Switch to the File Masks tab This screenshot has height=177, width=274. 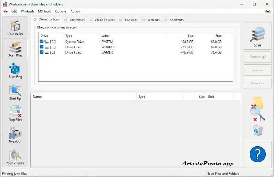pos(75,20)
